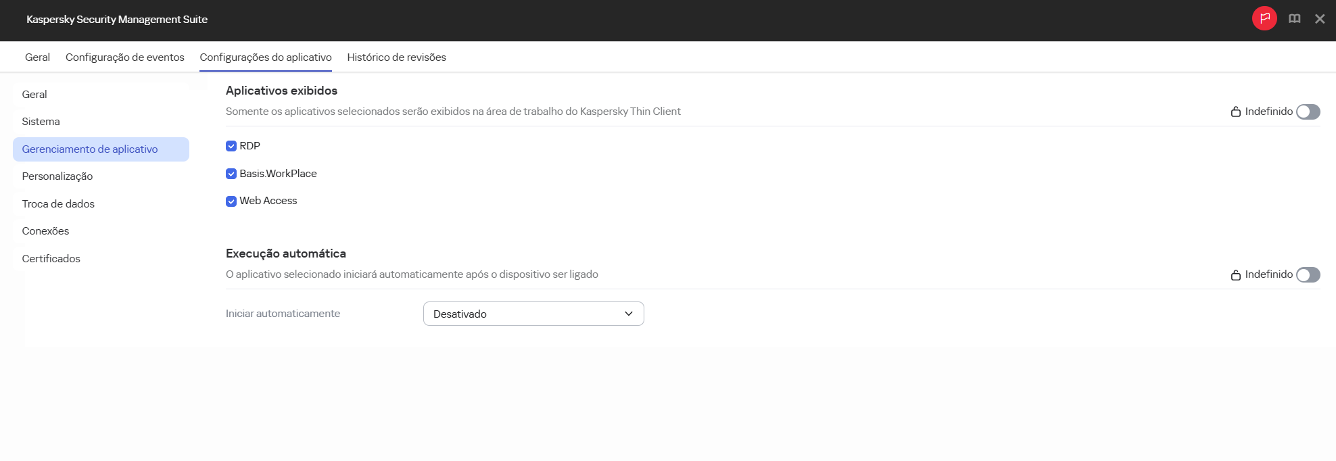Open the Troca de dados section
The width and height of the screenshot is (1336, 461).
(101, 204)
